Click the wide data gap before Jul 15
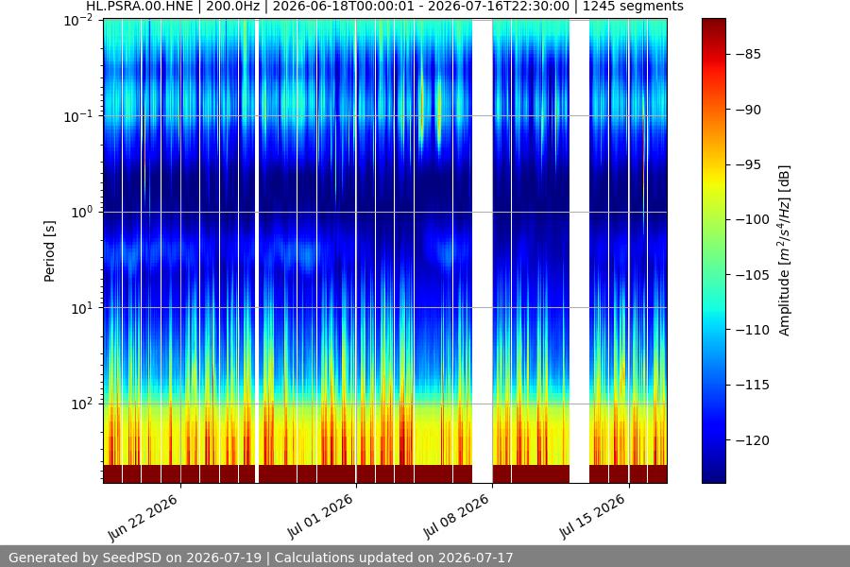 coord(580,250)
